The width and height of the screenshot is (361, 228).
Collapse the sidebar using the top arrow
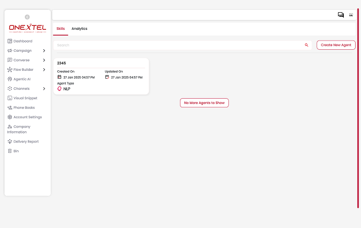27,17
